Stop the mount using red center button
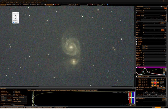The height and width of the screenshot is (109, 168). coord(155,83)
